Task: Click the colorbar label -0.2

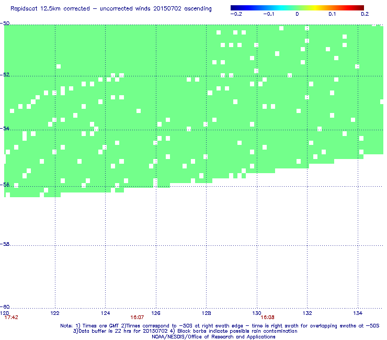Action: pos(236,14)
